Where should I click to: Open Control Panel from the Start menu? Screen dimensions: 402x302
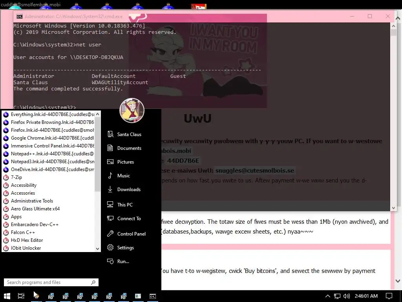coord(127,234)
